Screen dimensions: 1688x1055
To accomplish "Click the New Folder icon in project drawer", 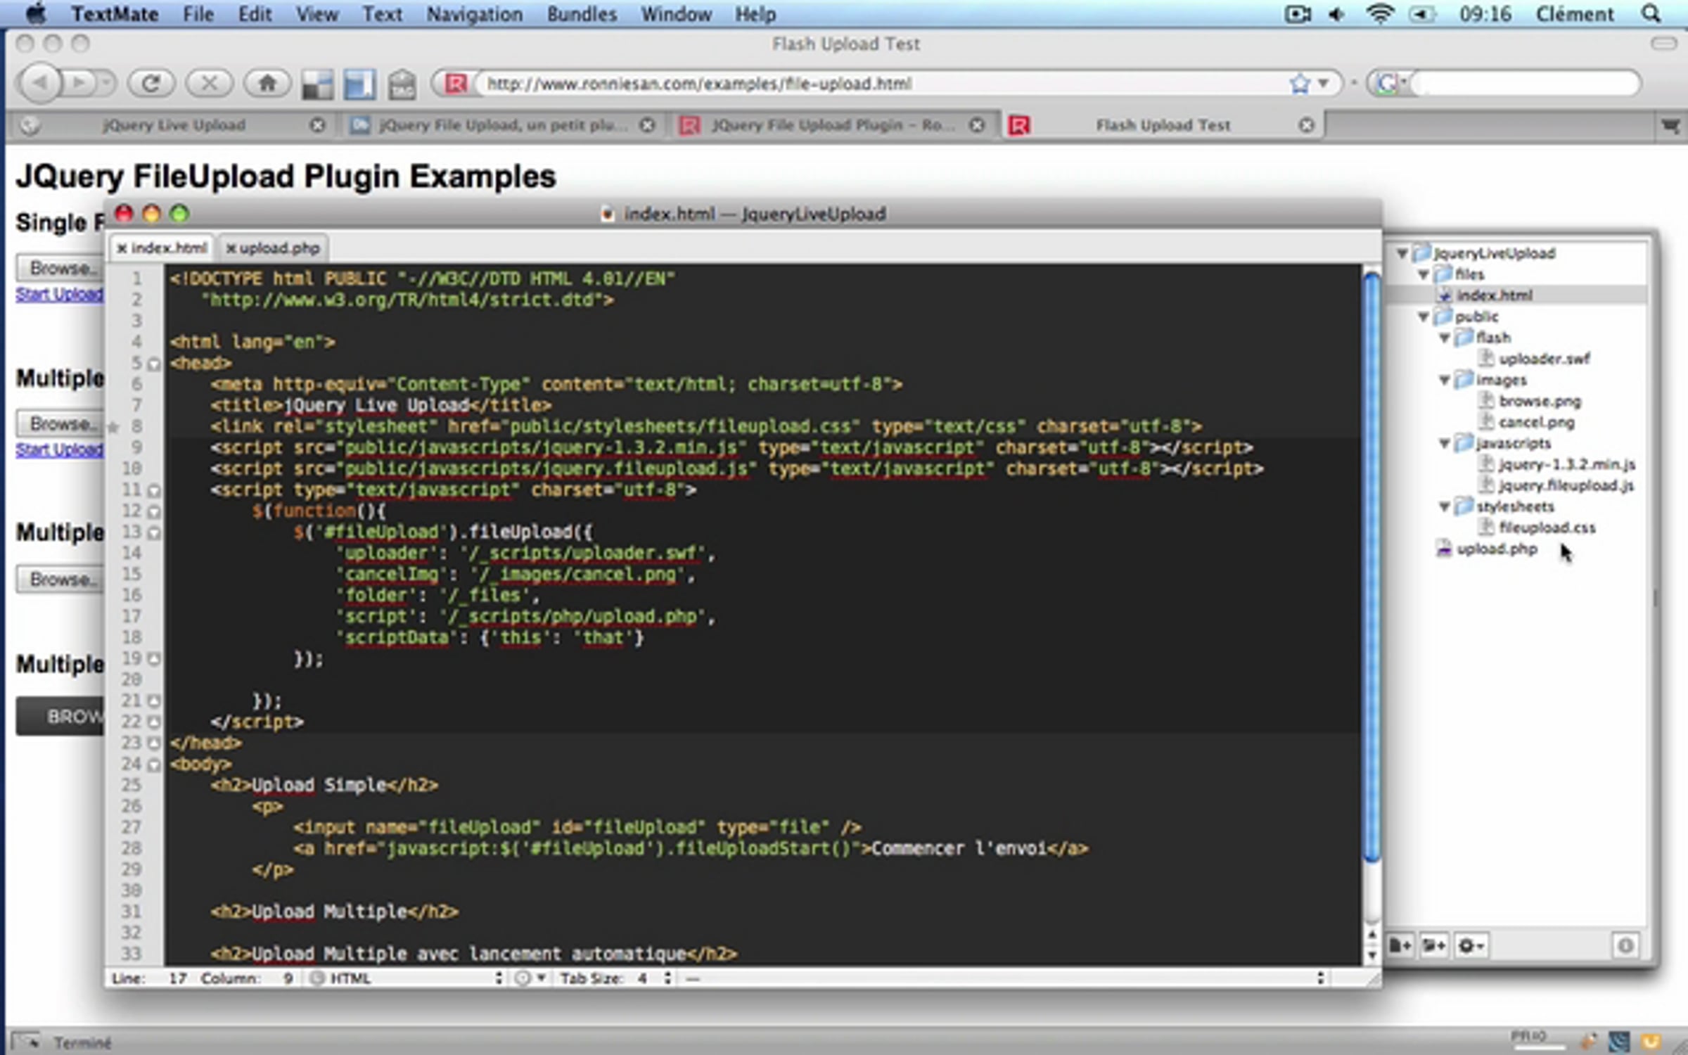I will pos(1433,945).
